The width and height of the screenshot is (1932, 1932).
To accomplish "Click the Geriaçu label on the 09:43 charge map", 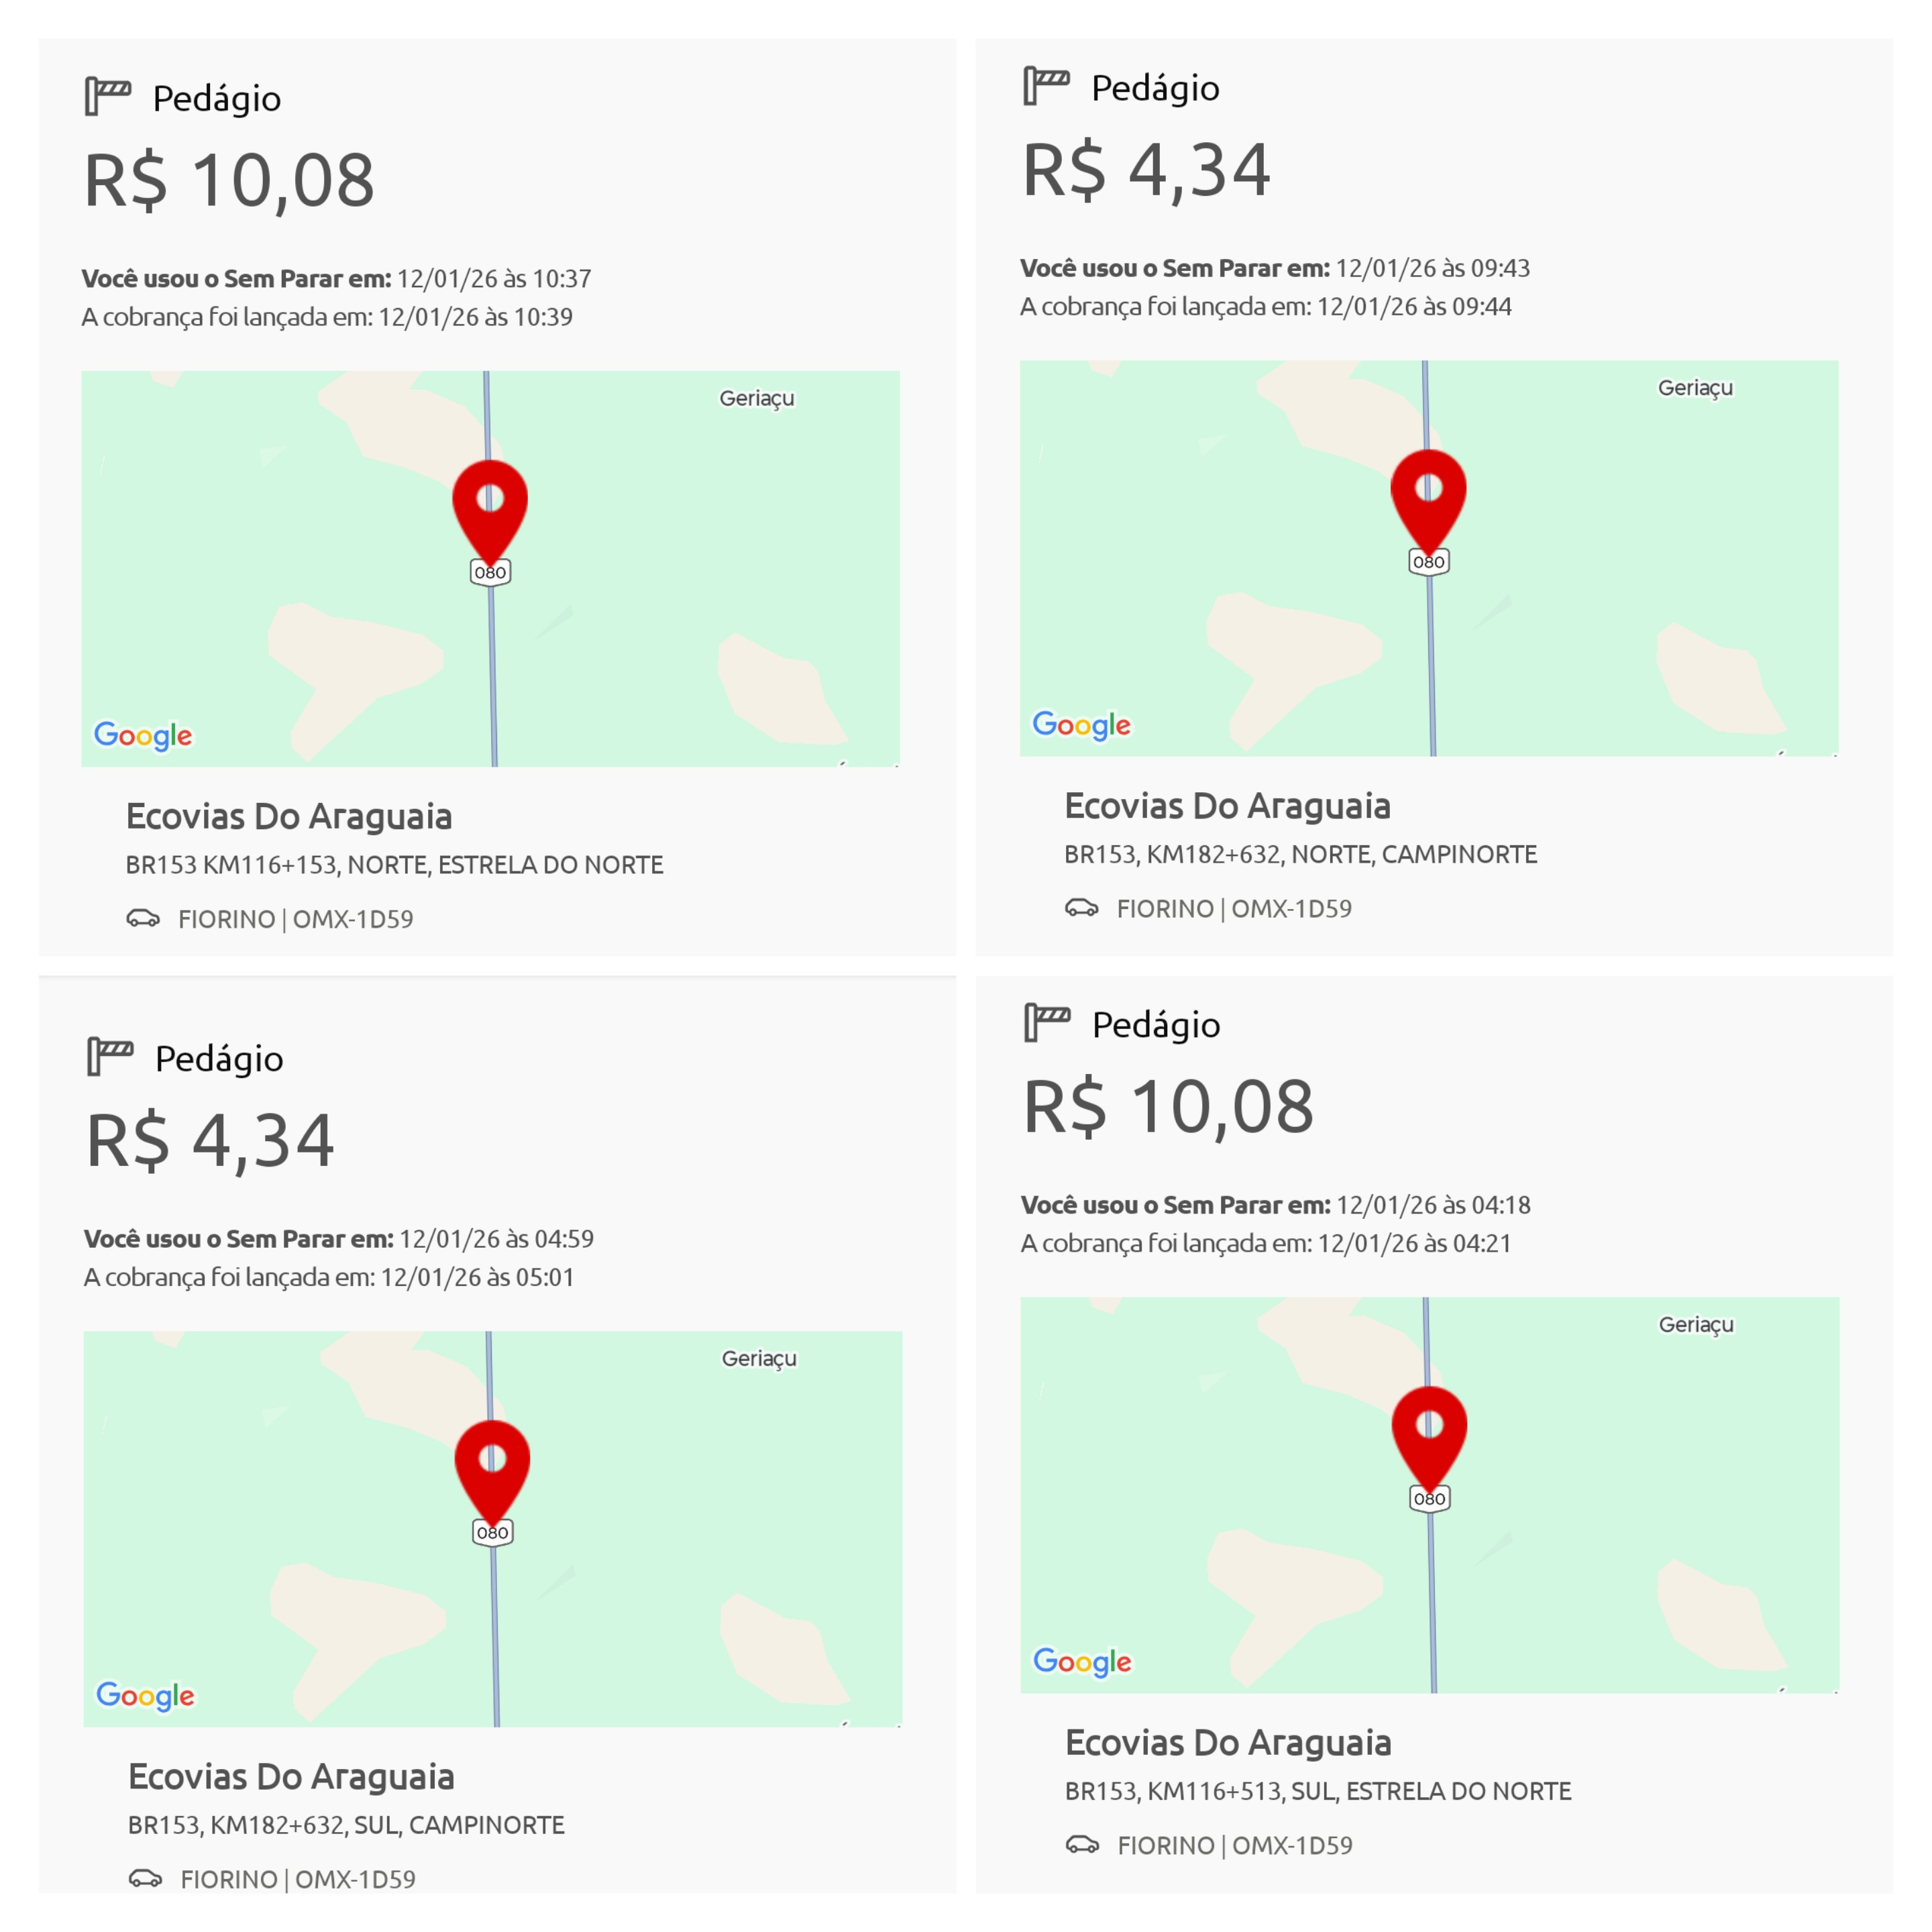I will 1695,388.
